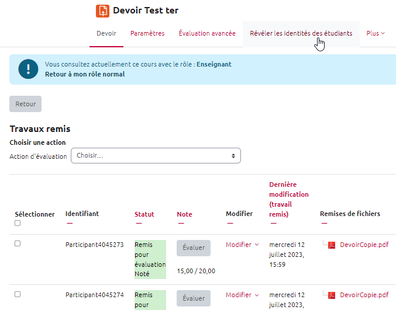Click the exclamation info icon in the role banner
The image size is (396, 310).
[x=28, y=69]
